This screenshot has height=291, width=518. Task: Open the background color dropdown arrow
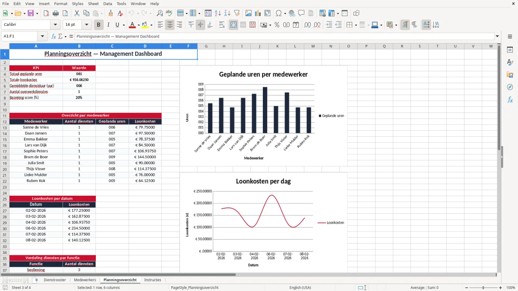151,25
